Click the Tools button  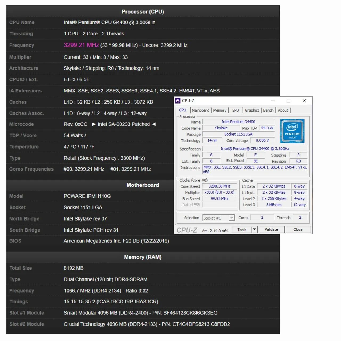242,230
